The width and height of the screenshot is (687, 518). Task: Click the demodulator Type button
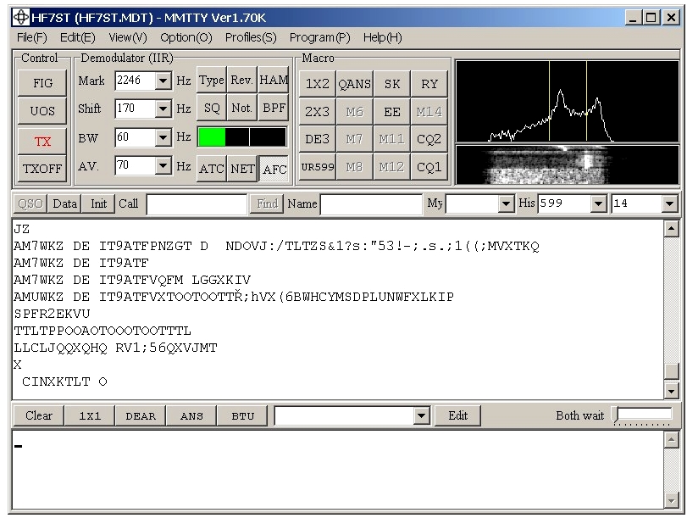(x=212, y=80)
